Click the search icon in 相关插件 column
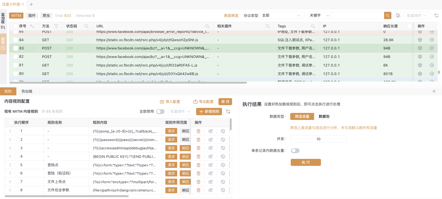442x199 pixels. (x=268, y=26)
